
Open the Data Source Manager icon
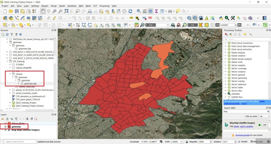click(5, 18)
